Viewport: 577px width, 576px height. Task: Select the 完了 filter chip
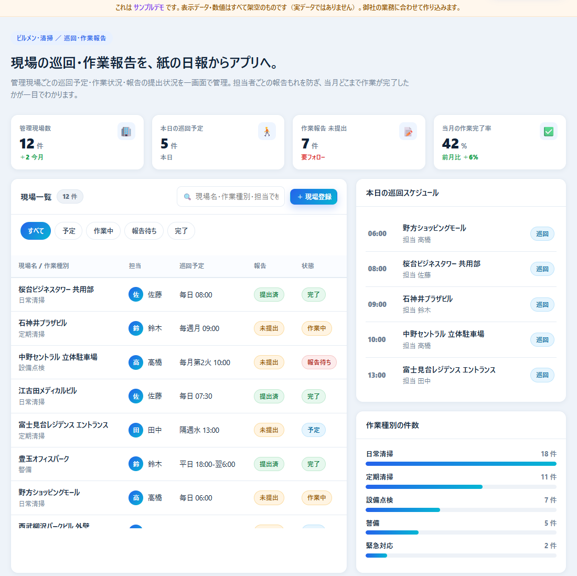181,231
